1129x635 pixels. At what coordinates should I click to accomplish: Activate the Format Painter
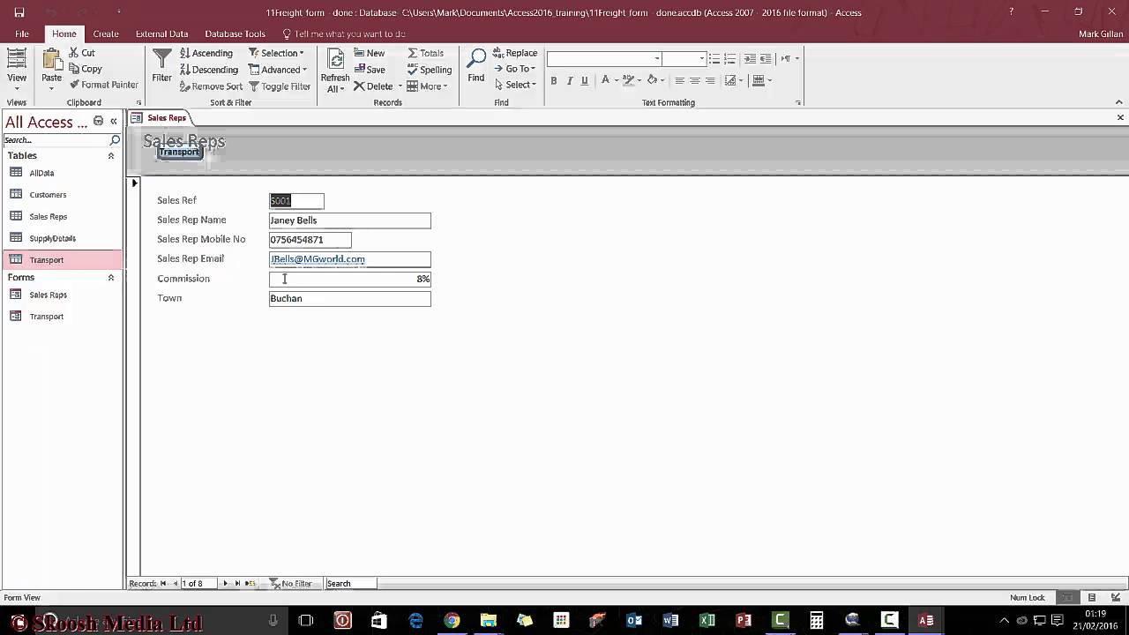coord(102,85)
